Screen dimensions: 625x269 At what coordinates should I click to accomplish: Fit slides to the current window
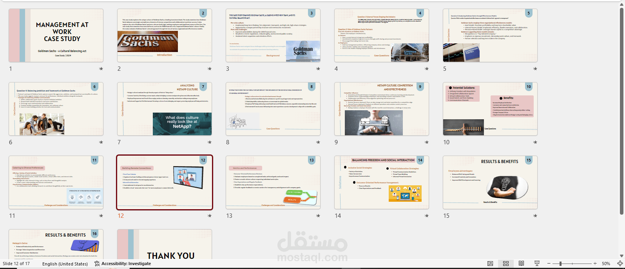(x=620, y=264)
